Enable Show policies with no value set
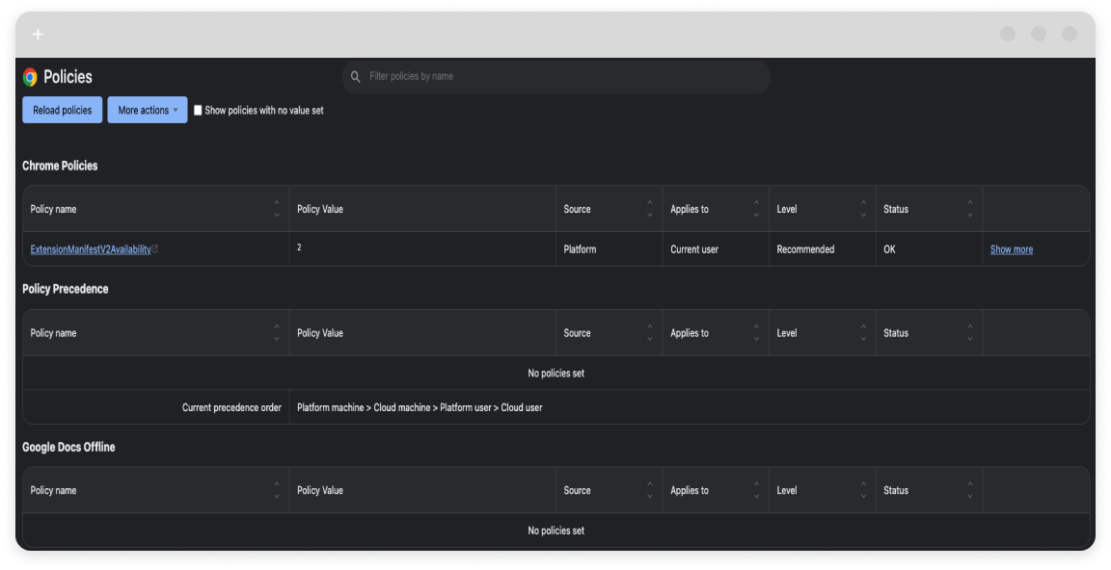 [198, 111]
